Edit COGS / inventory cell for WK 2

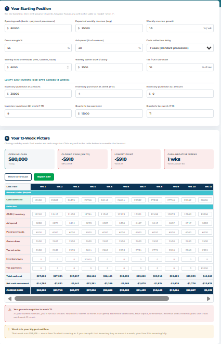[56, 214]
